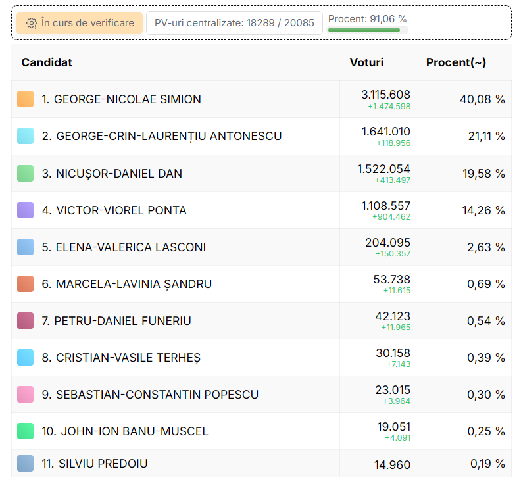Click purple swatch beside Victor-Viorel Ponta
The width and height of the screenshot is (519, 488).
click(x=25, y=210)
